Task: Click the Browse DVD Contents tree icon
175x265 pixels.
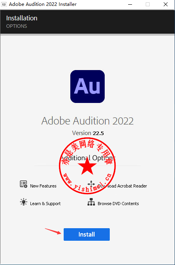Action: pyautogui.click(x=91, y=202)
